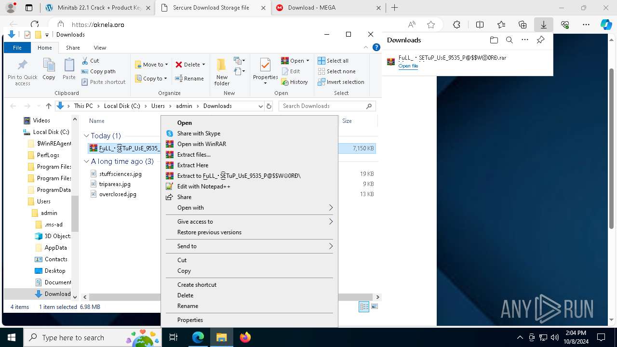Search downloads in Edge panel
This screenshot has width=617, height=347.
509,40
